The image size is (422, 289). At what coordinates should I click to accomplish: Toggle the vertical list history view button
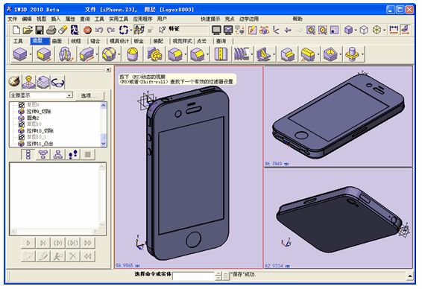[28, 155]
